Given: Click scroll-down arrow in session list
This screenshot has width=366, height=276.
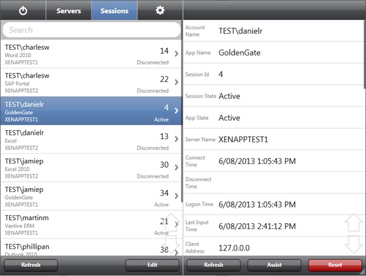Looking at the screenshot, I should pos(171,244).
